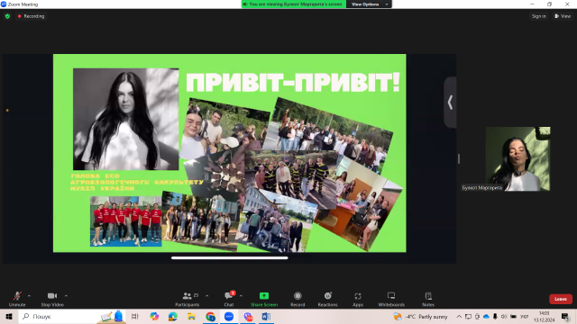577x324 pixels.
Task: Open Microsoft Word from the taskbar
Action: point(266,316)
